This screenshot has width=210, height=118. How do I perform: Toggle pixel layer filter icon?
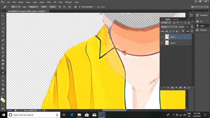click(x=174, y=23)
